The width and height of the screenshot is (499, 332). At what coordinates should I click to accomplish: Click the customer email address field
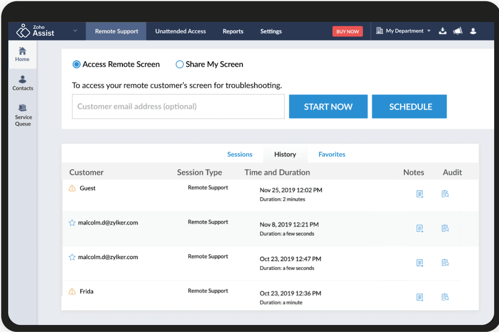point(178,106)
